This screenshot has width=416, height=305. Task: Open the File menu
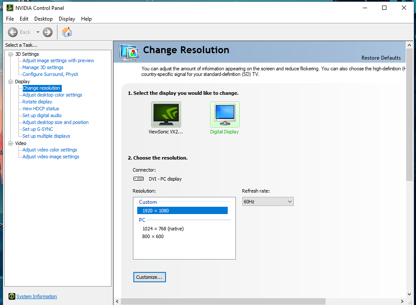point(10,19)
